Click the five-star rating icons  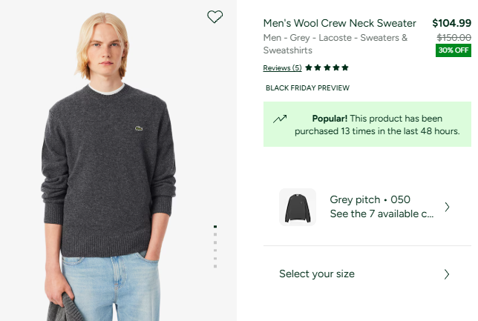pos(327,67)
